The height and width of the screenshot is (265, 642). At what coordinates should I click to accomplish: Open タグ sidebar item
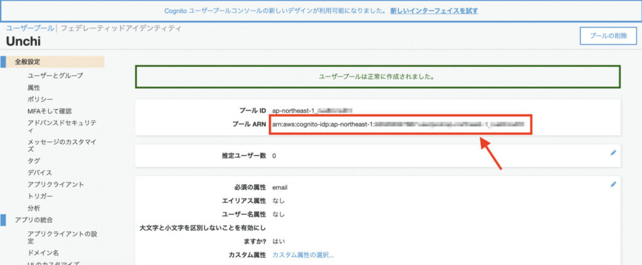point(34,161)
